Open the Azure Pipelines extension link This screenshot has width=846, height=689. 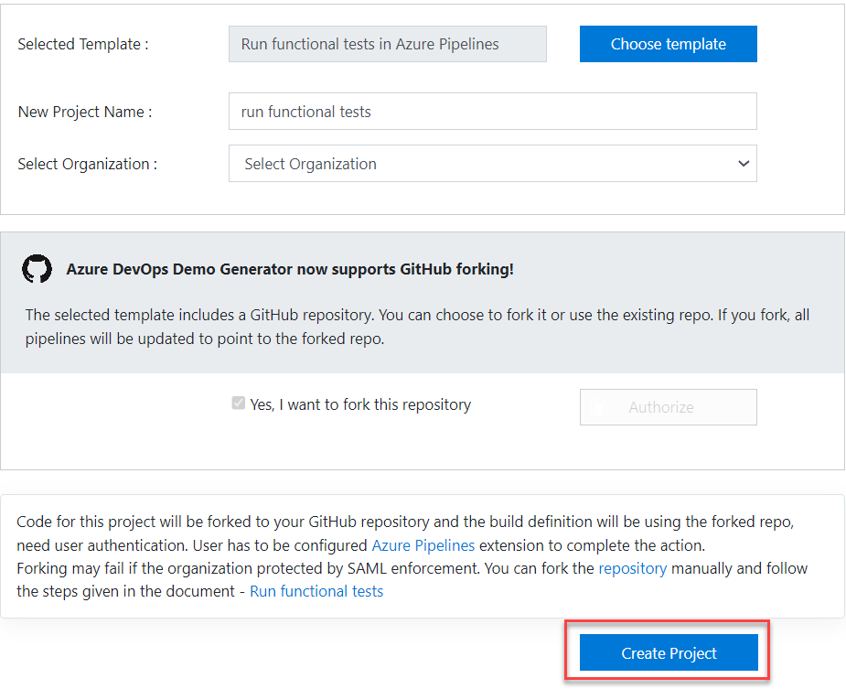pos(423,545)
